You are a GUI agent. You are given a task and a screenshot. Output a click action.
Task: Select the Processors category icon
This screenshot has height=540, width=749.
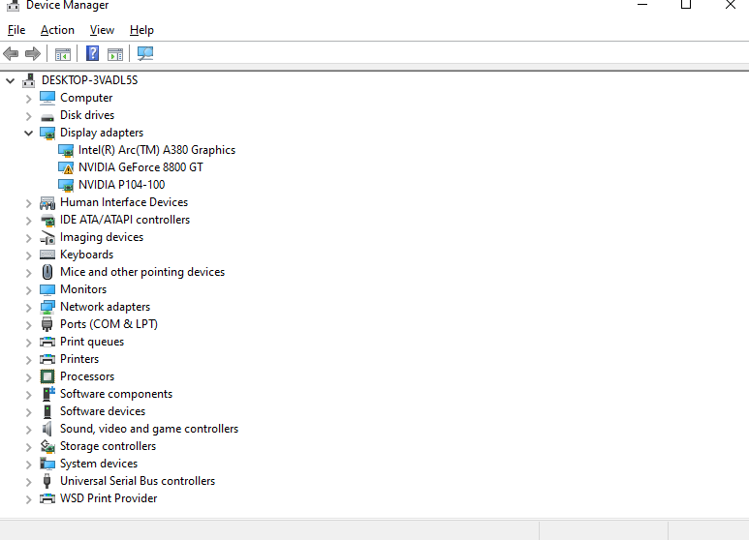(47, 376)
